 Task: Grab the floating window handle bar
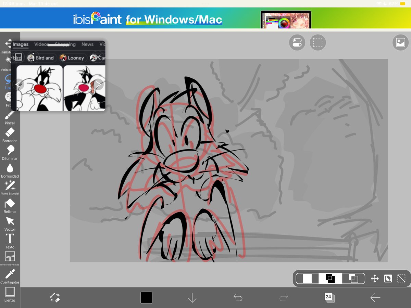pyautogui.click(x=58, y=45)
